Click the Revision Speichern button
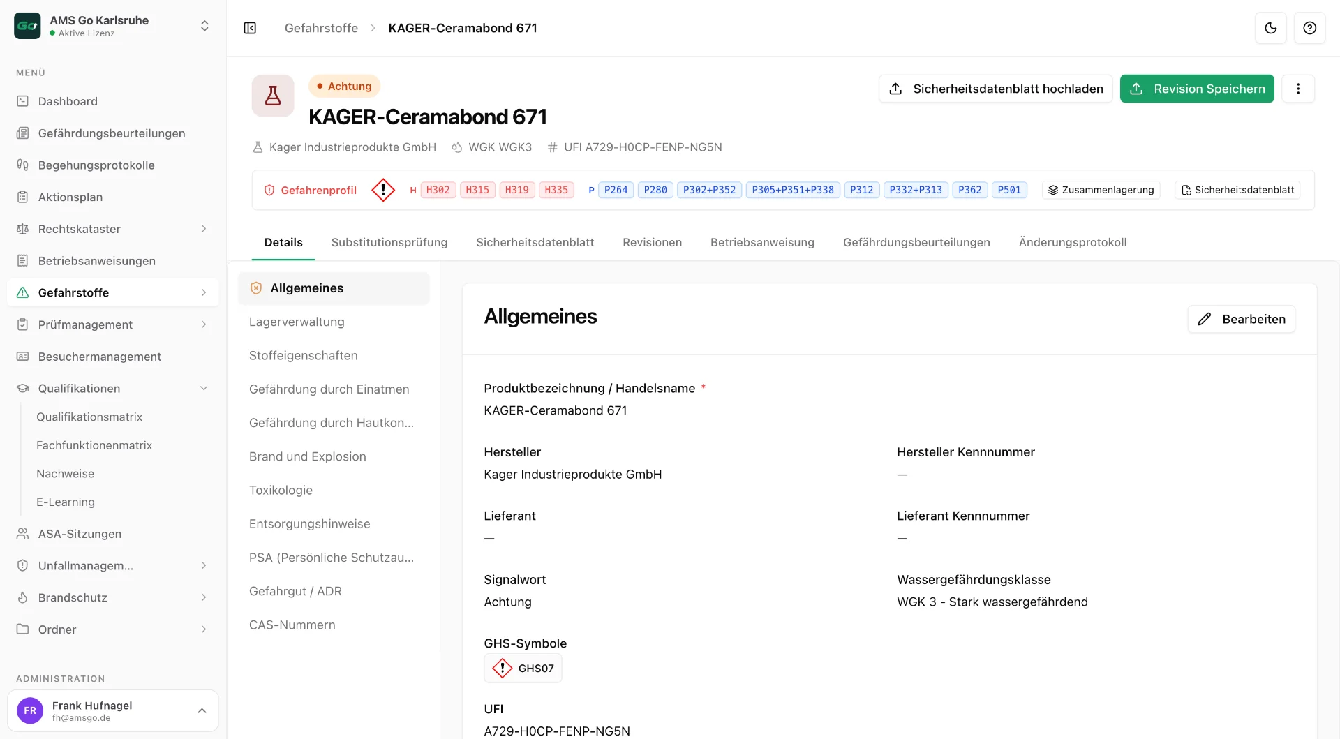 point(1197,89)
